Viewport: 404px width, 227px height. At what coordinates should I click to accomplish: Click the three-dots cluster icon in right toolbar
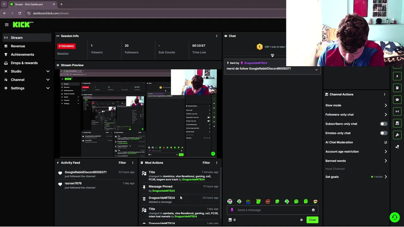(397, 147)
